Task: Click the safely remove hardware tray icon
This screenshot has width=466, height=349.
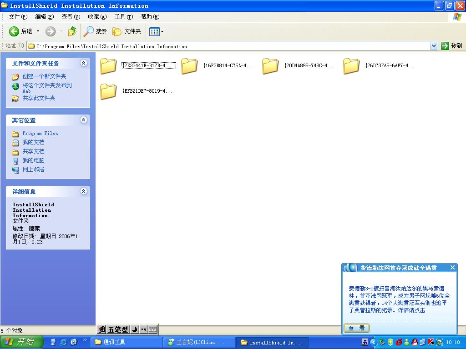Action: coord(382,342)
